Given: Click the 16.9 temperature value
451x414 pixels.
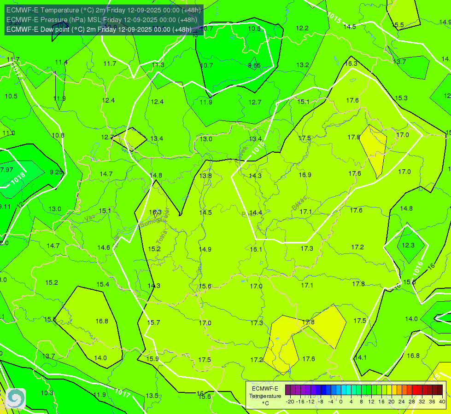Looking at the screenshot, I should coord(305,175).
